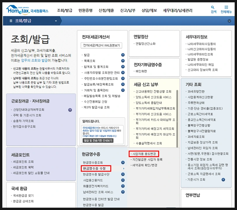Open 제3자 발급사실 조회
The image size is (237, 210).
(x=97, y=107)
